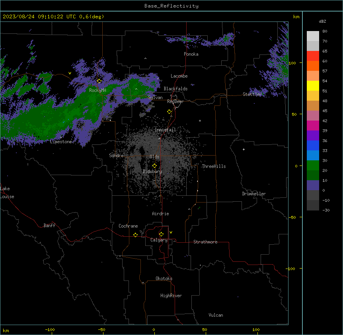Click the yellow V marker northeast of Calgary
The image size is (343, 335).
[x=171, y=232]
